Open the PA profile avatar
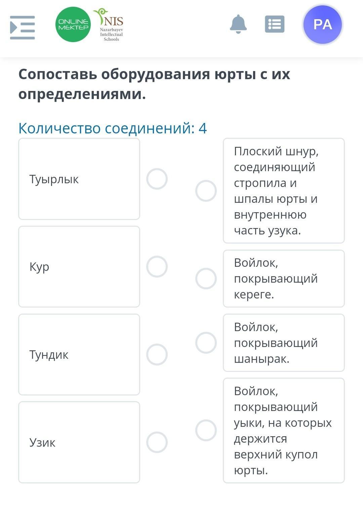Image resolution: width=363 pixels, height=510 pixels. [322, 25]
